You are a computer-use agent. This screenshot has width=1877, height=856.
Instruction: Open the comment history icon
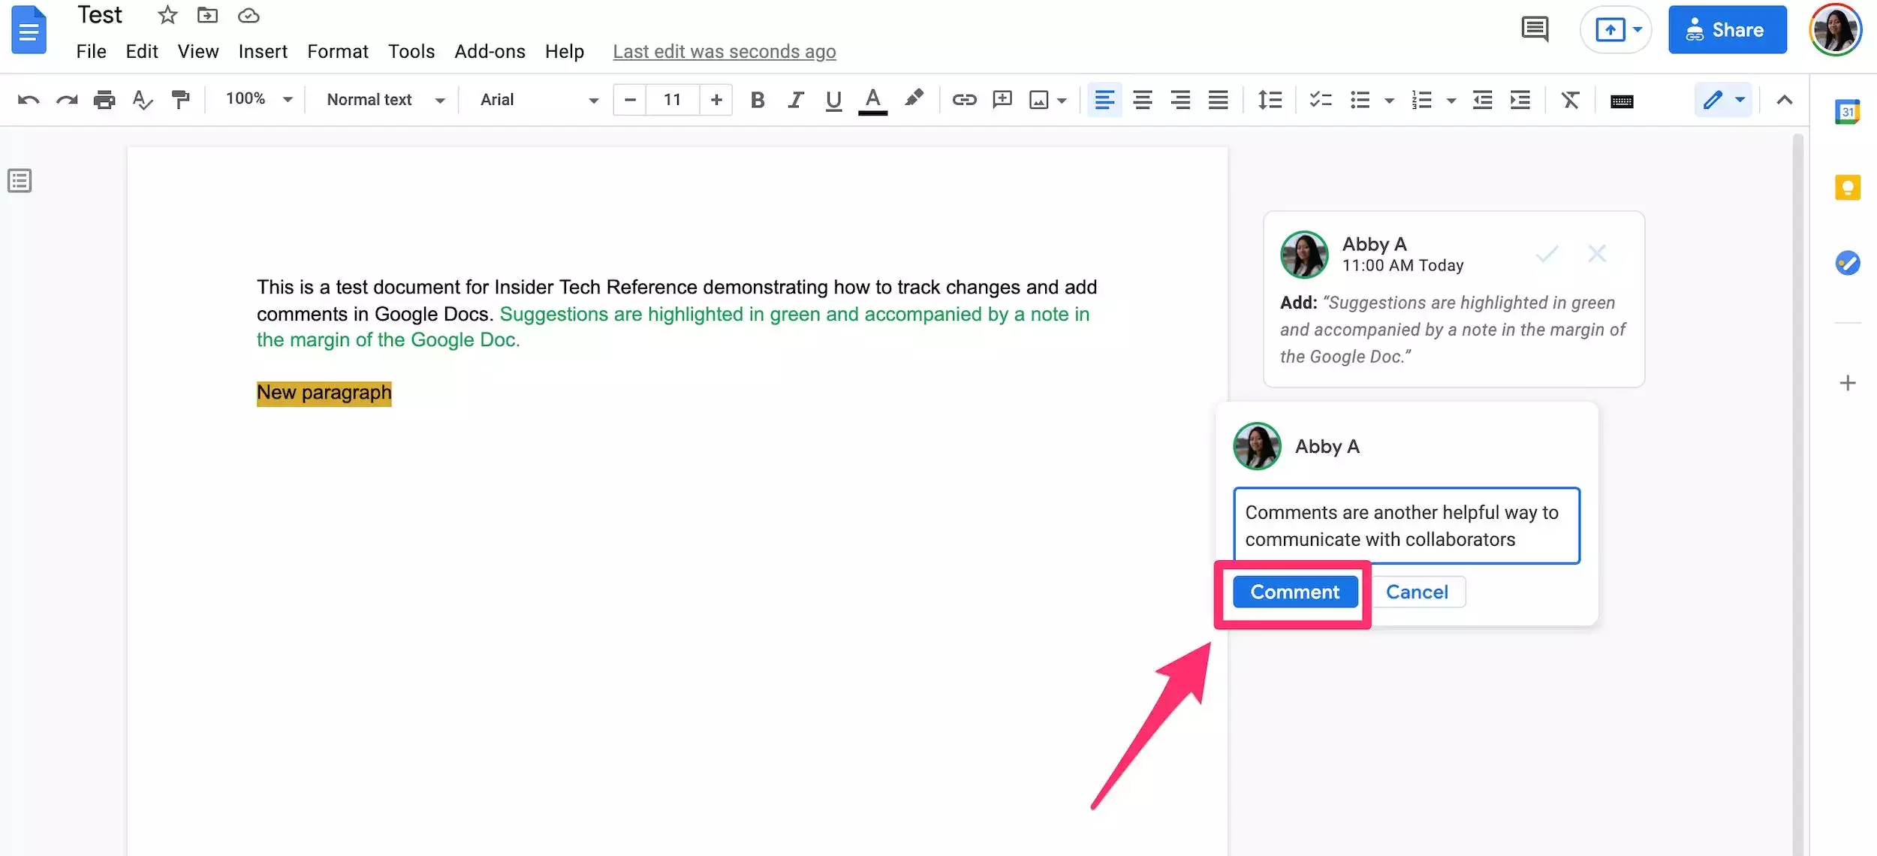(1535, 30)
